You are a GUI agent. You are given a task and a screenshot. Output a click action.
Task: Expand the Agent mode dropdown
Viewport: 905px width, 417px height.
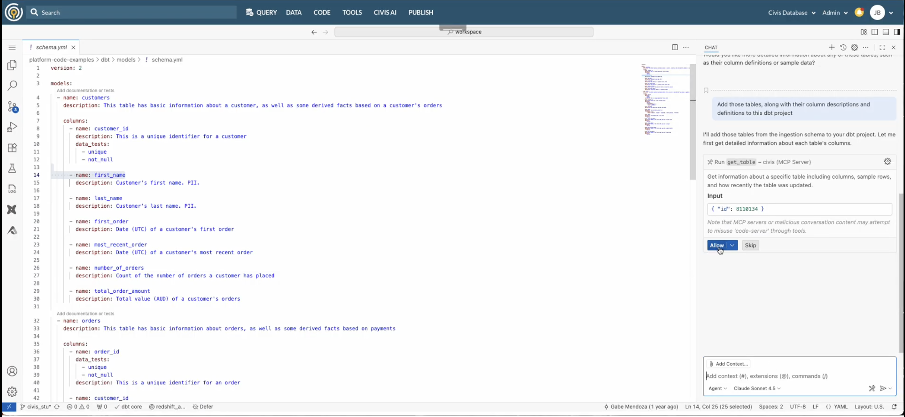click(x=717, y=388)
